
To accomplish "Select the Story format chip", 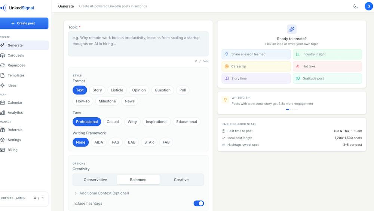I will click(97, 90).
